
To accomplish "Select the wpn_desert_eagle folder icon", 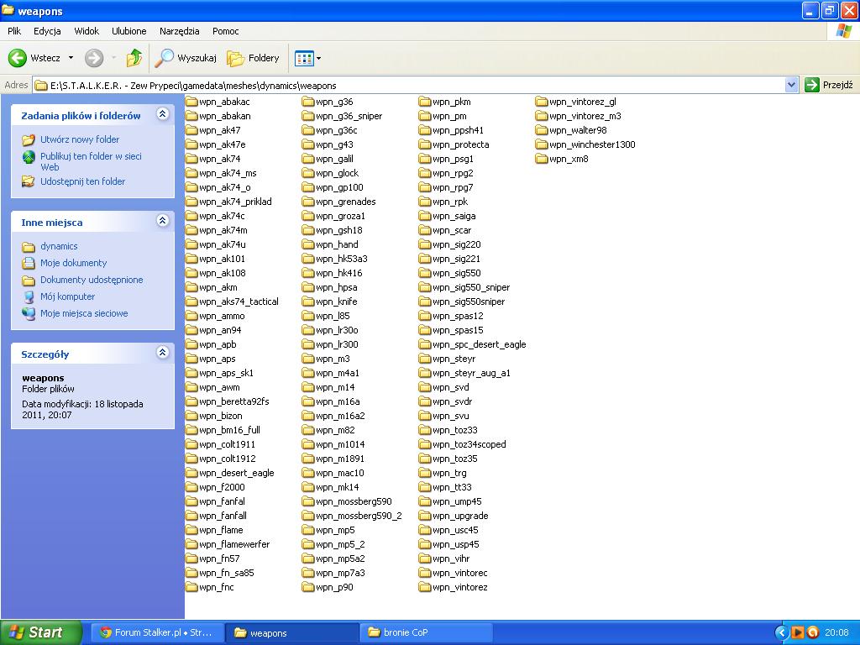I will click(x=191, y=473).
